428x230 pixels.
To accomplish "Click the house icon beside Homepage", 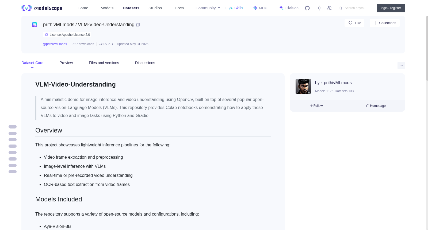I will [x=368, y=106].
